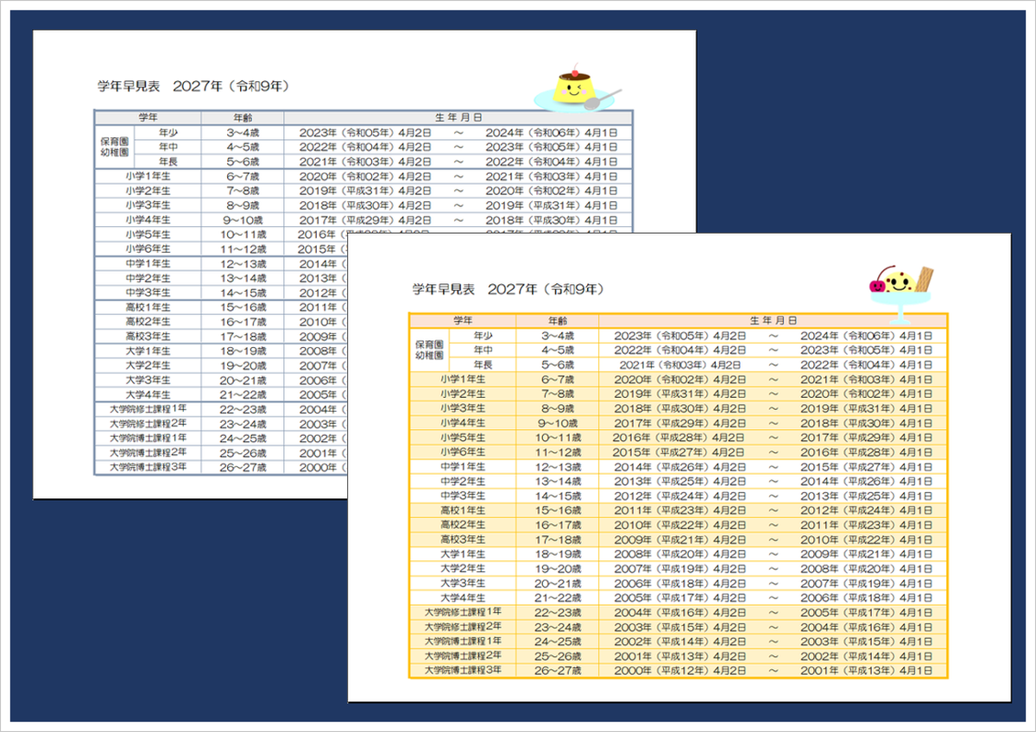Screen dimensions: 1036x732
Task: Click the 学年 header in the blue table
Action: click(148, 117)
